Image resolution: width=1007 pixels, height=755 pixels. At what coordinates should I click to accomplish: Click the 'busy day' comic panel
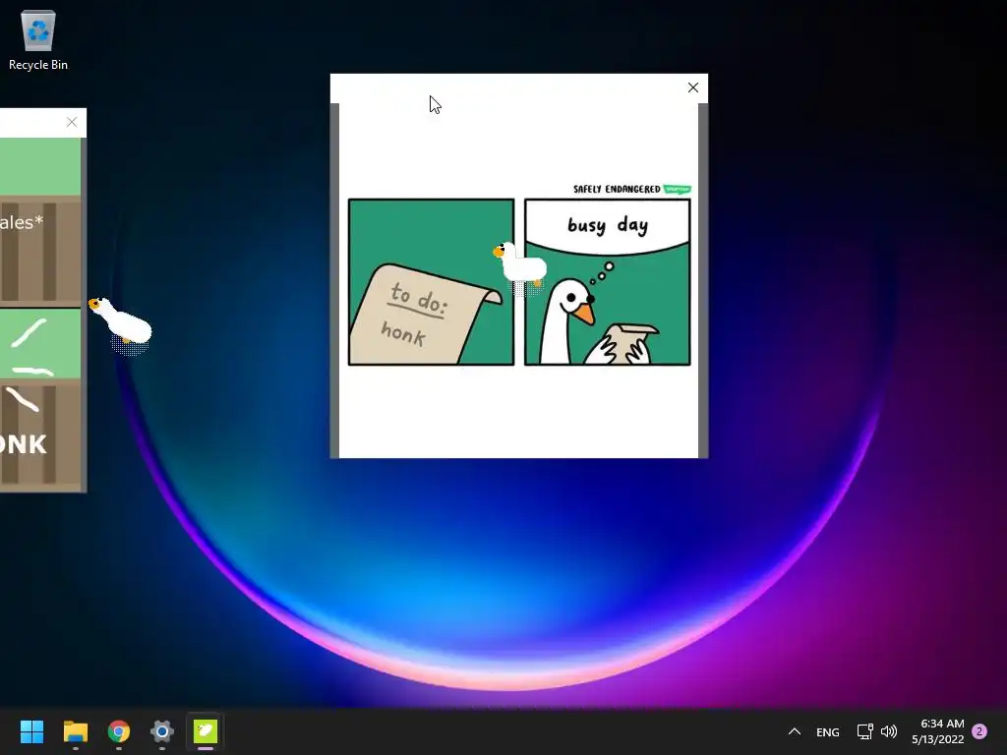608,282
